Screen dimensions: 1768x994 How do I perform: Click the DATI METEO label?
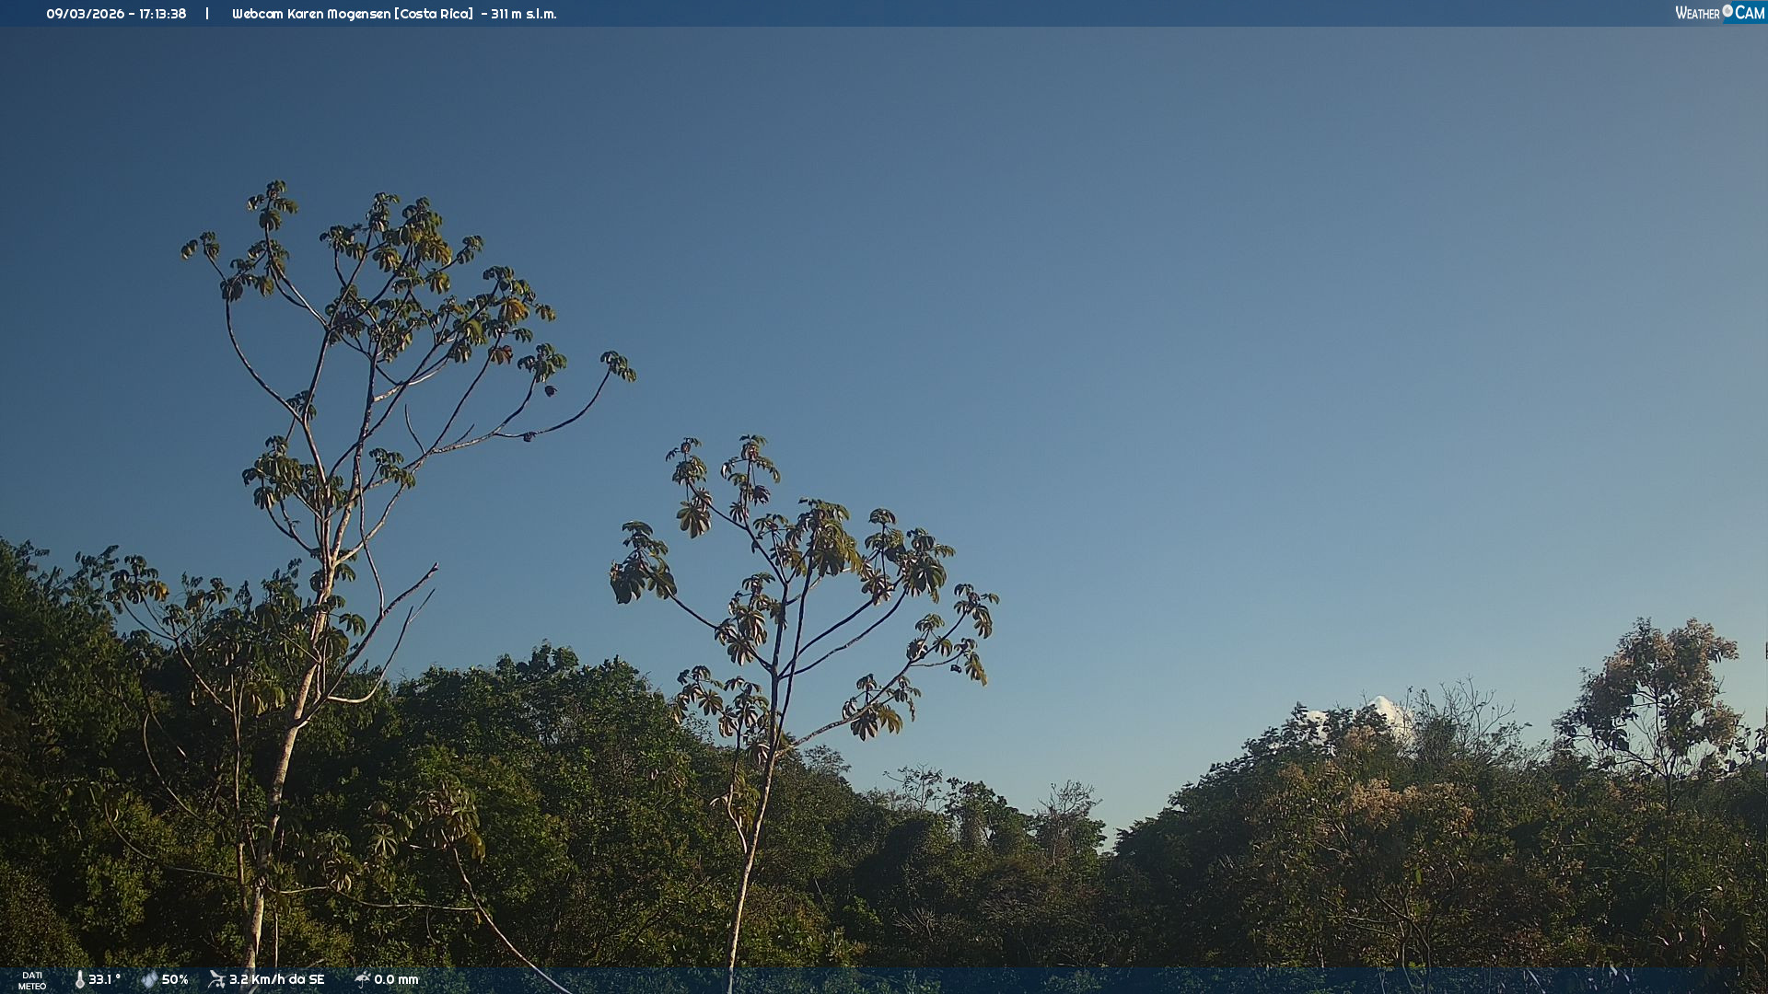pyautogui.click(x=32, y=980)
